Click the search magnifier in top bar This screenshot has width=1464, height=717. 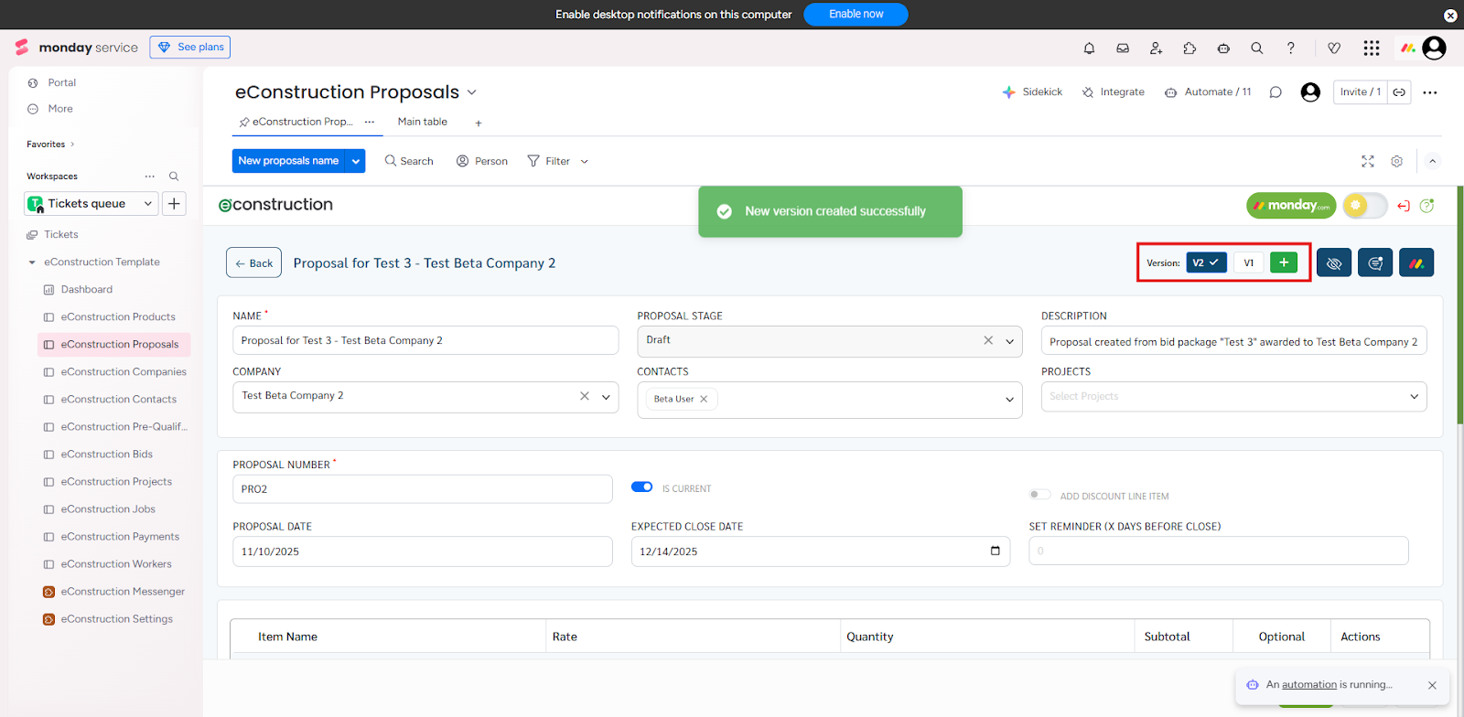click(x=1257, y=48)
